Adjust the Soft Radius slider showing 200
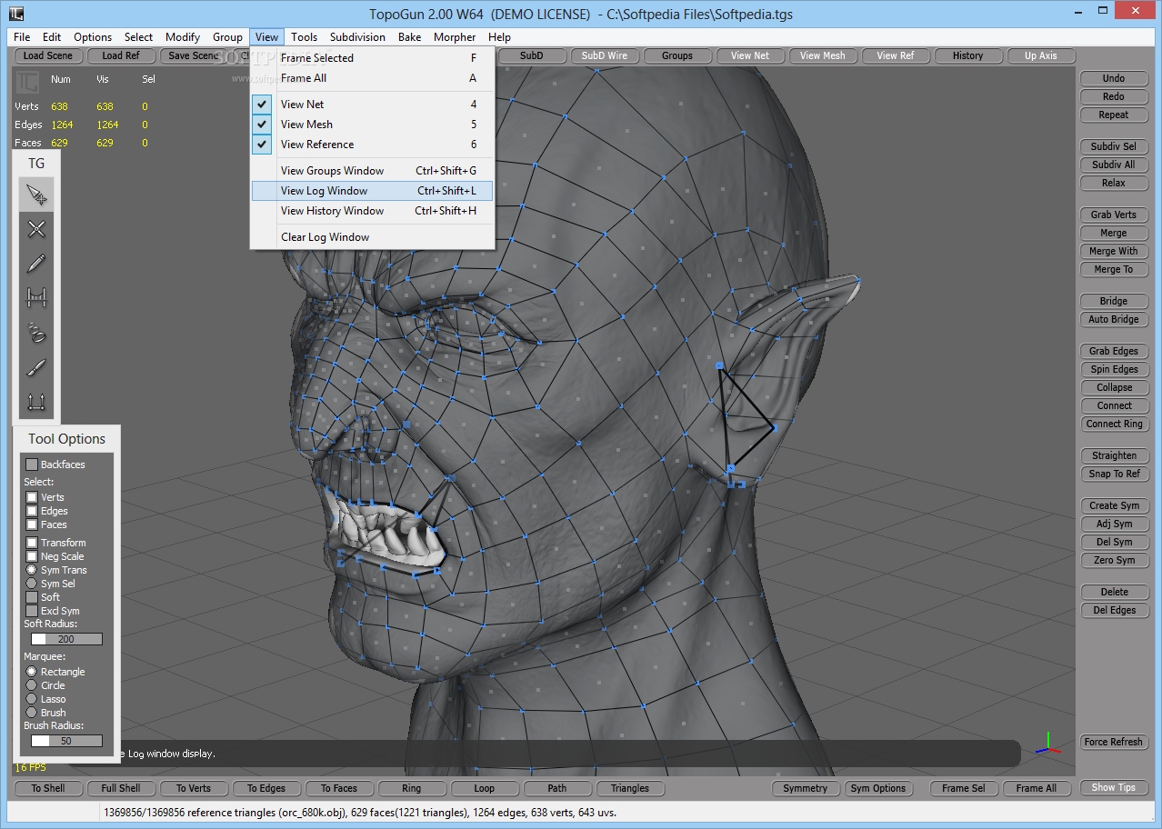 coord(66,639)
